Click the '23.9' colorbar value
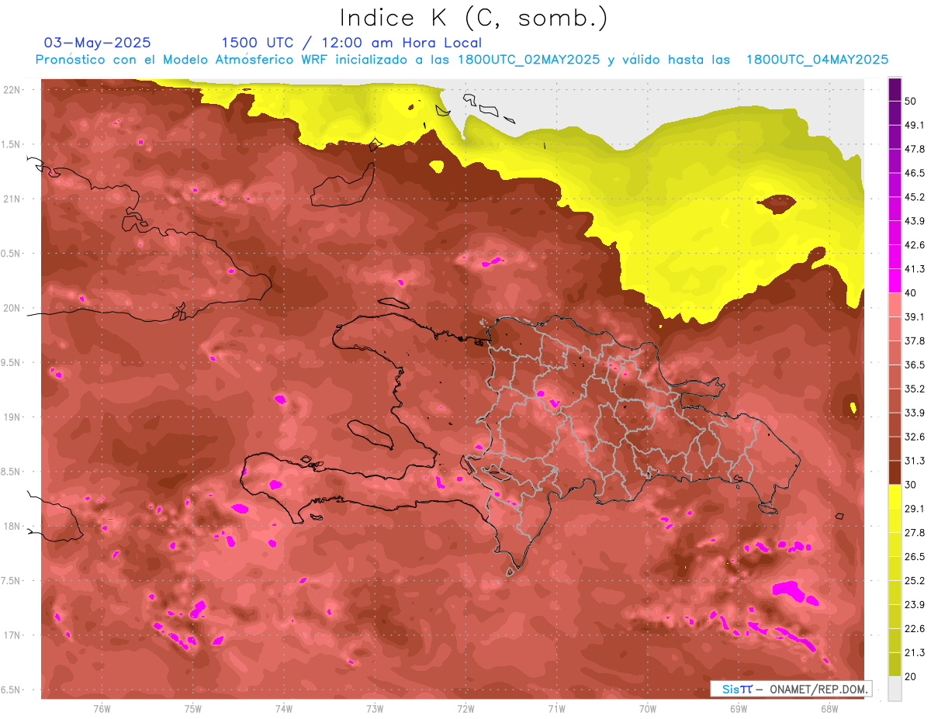931x719 pixels. [x=915, y=605]
